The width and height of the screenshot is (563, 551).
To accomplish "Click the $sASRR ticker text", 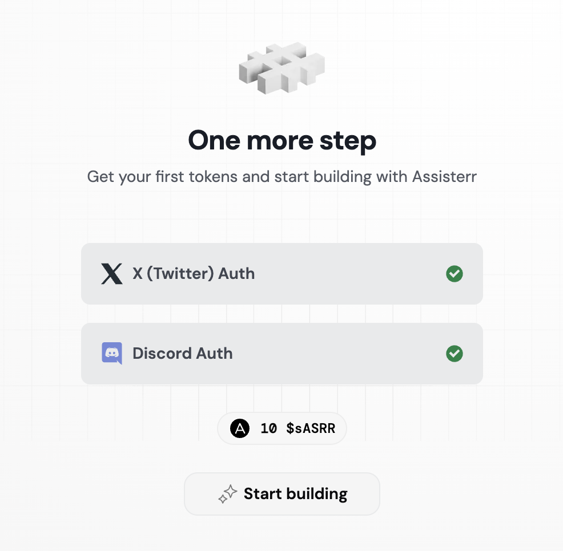I will (311, 428).
